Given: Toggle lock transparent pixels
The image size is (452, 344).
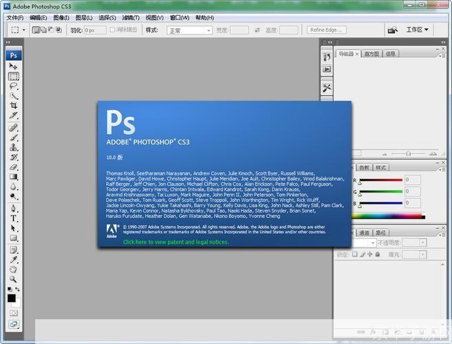Looking at the screenshot, I should click(x=355, y=254).
